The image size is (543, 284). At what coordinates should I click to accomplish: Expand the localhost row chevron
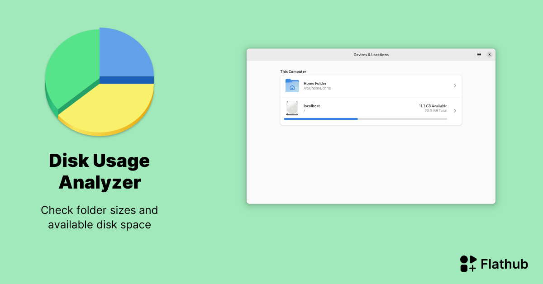[455, 110]
